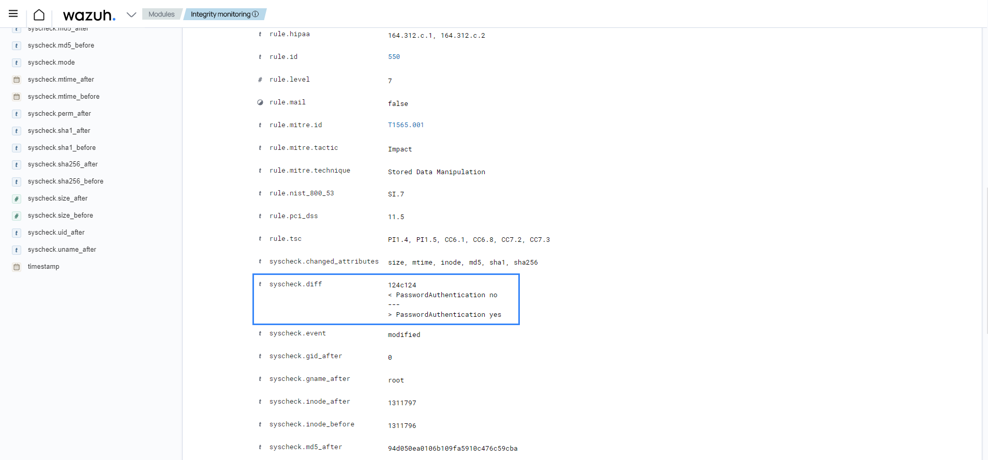This screenshot has height=460, width=988.
Task: Click the rule.mitre.technique field name
Action: [x=310, y=171]
